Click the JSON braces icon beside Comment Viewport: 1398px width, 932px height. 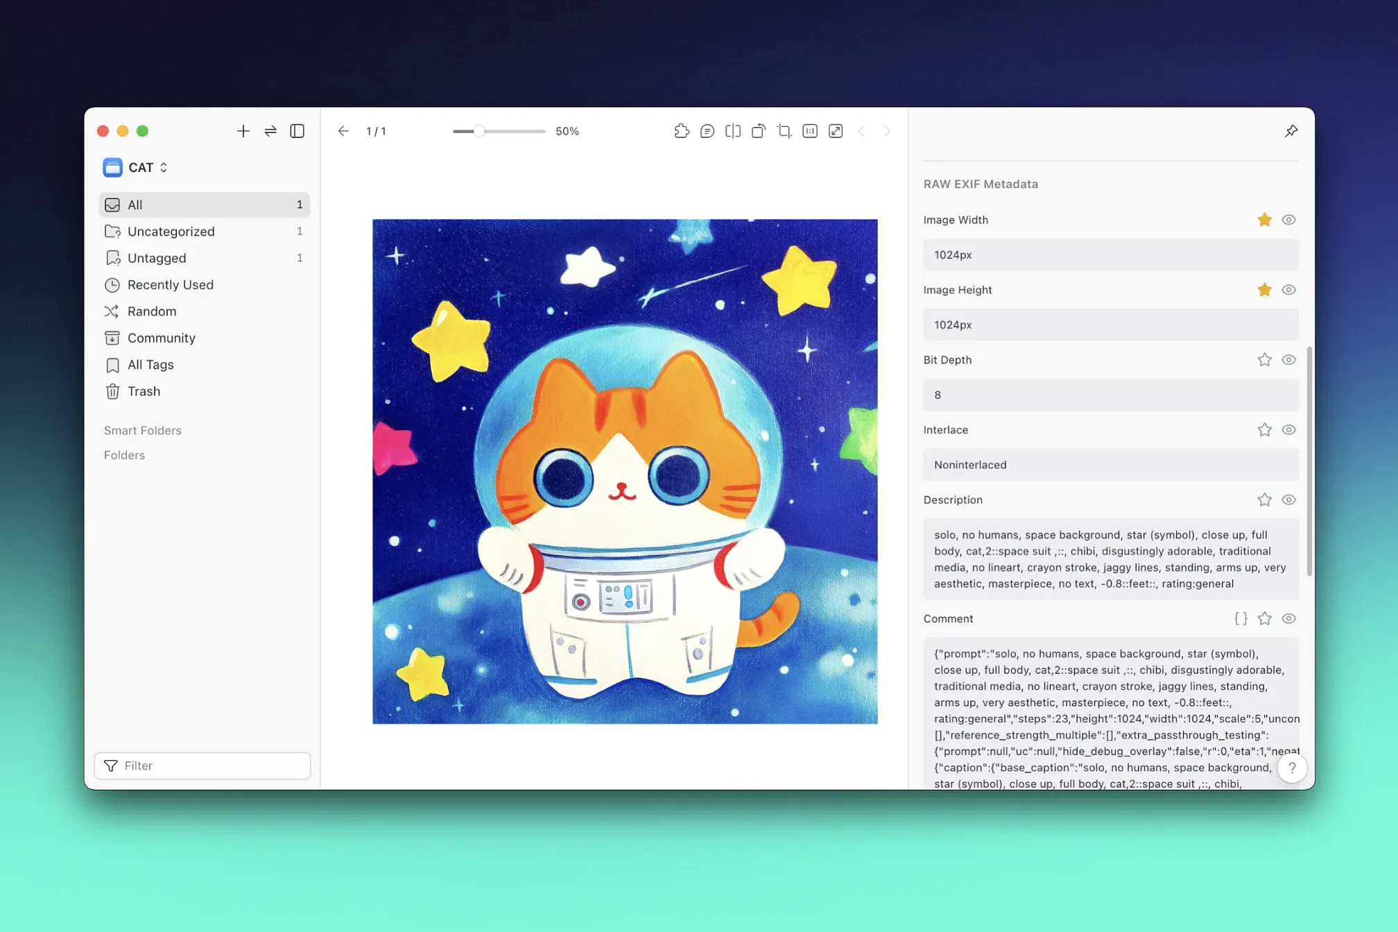coord(1240,619)
